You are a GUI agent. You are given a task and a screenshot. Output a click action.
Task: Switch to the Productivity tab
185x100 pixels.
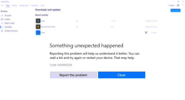pyautogui.click(x=34, y=6)
